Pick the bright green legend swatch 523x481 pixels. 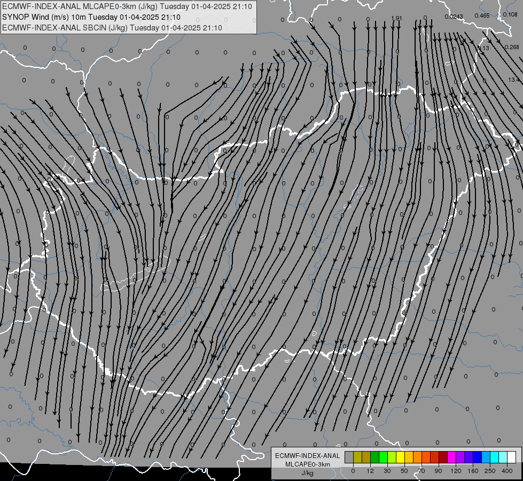click(383, 457)
